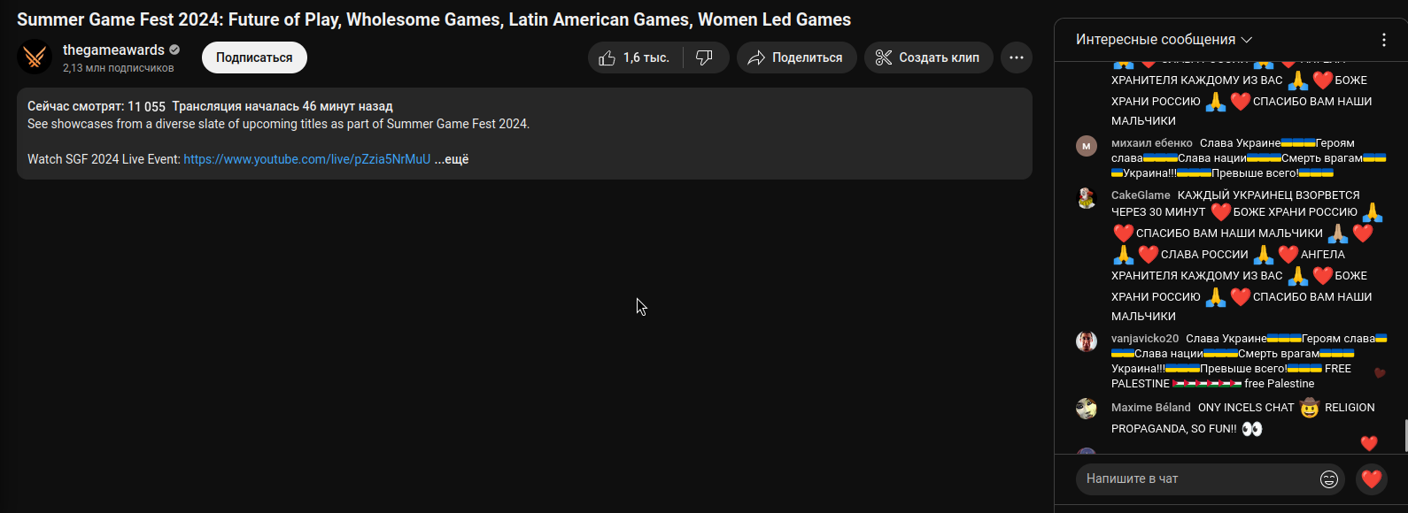Click the 2,13 млн подписчиков text

click(x=119, y=68)
